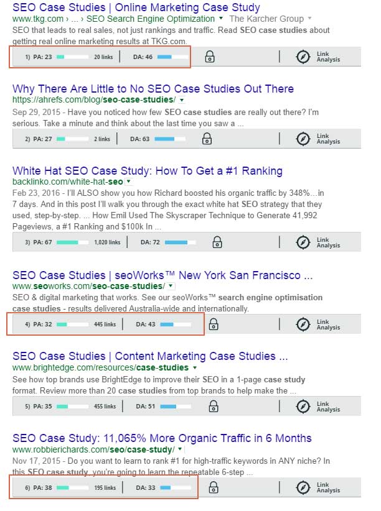Expand dropdown arrow beside seoworks.com URL
The image size is (381, 511).
(x=171, y=285)
